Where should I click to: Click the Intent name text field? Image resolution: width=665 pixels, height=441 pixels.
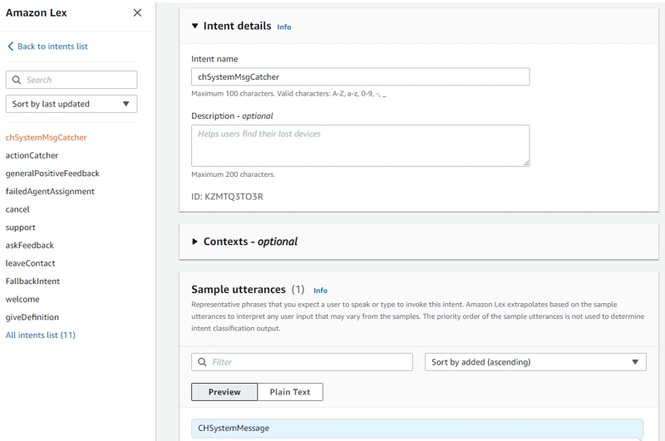pos(360,76)
